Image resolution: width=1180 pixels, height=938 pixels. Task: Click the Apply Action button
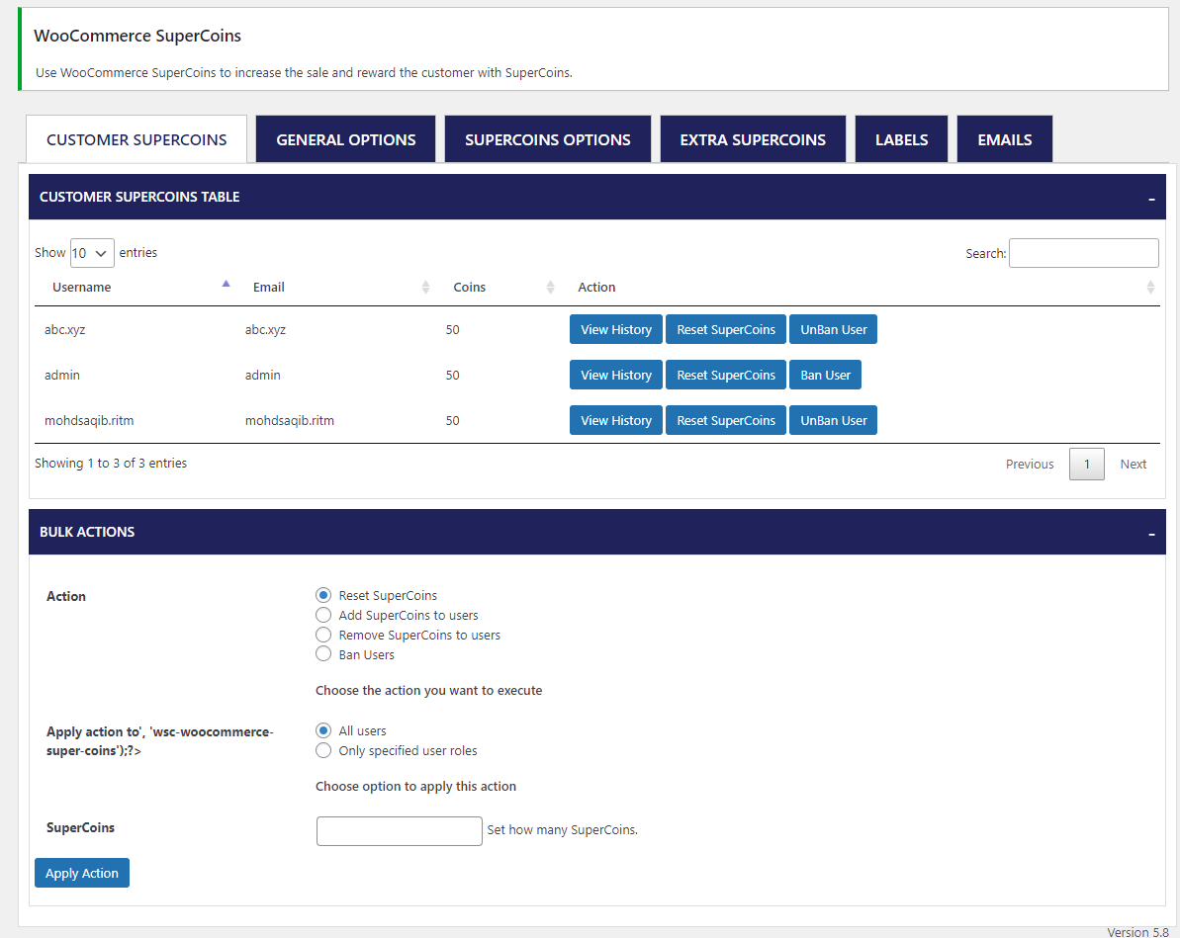(82, 873)
